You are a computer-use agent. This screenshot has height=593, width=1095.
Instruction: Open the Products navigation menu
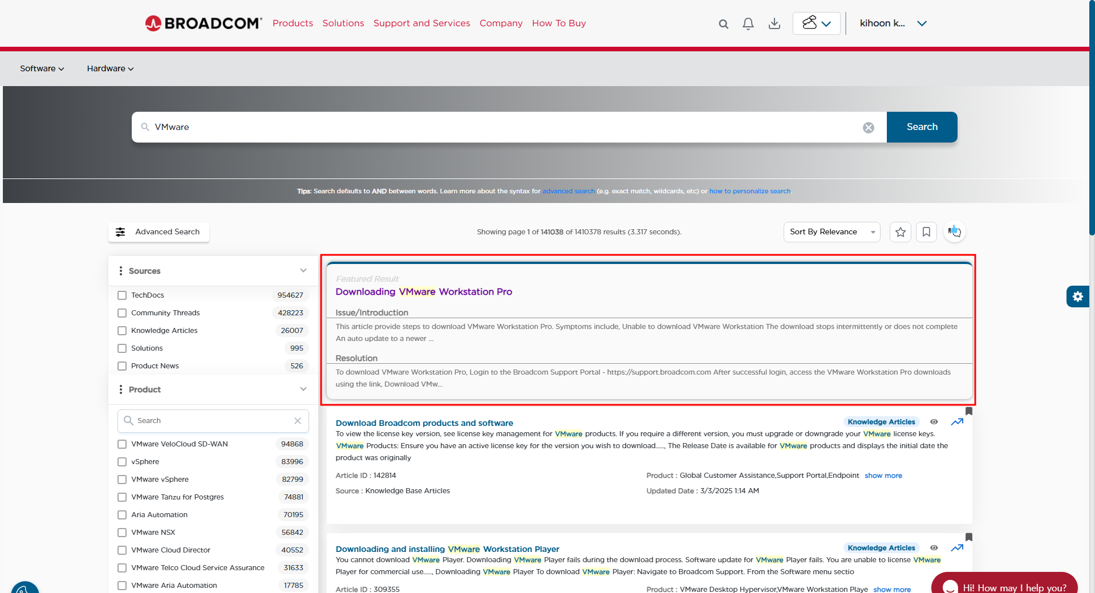[x=293, y=23]
